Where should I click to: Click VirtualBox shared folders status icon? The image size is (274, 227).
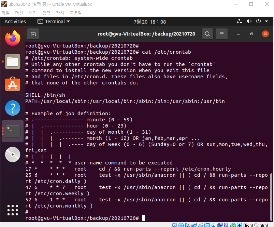point(207,225)
